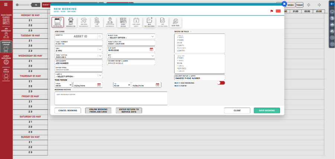Image resolution: width=335 pixels, height=159 pixels.
Task: Open the Maintenance Planner module
Action: [x=6, y=19]
